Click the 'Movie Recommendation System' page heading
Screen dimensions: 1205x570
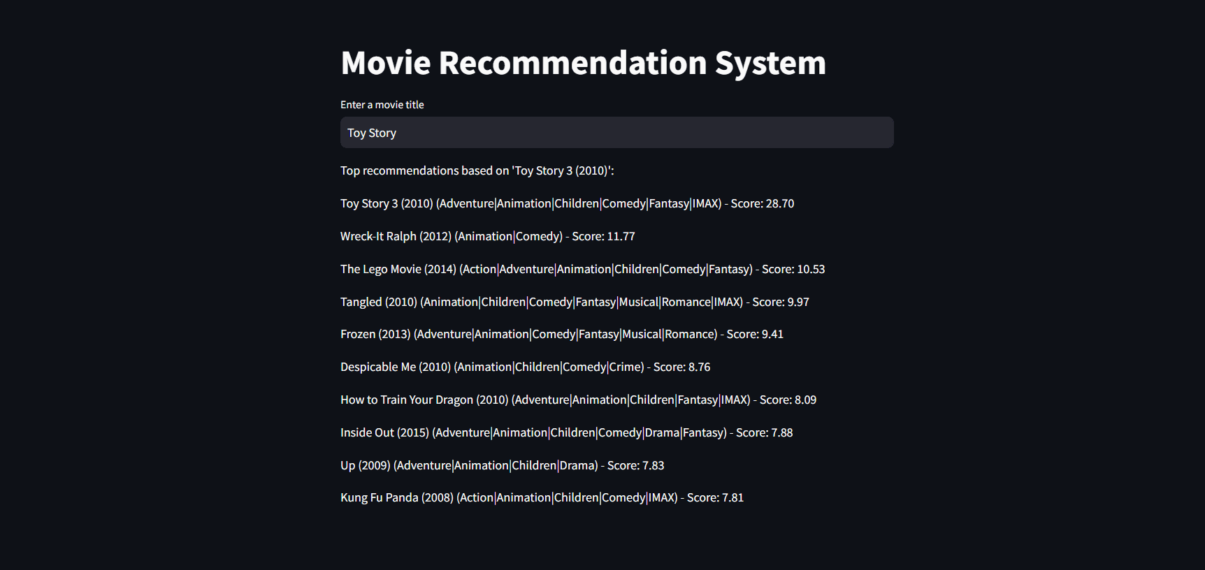coord(583,62)
